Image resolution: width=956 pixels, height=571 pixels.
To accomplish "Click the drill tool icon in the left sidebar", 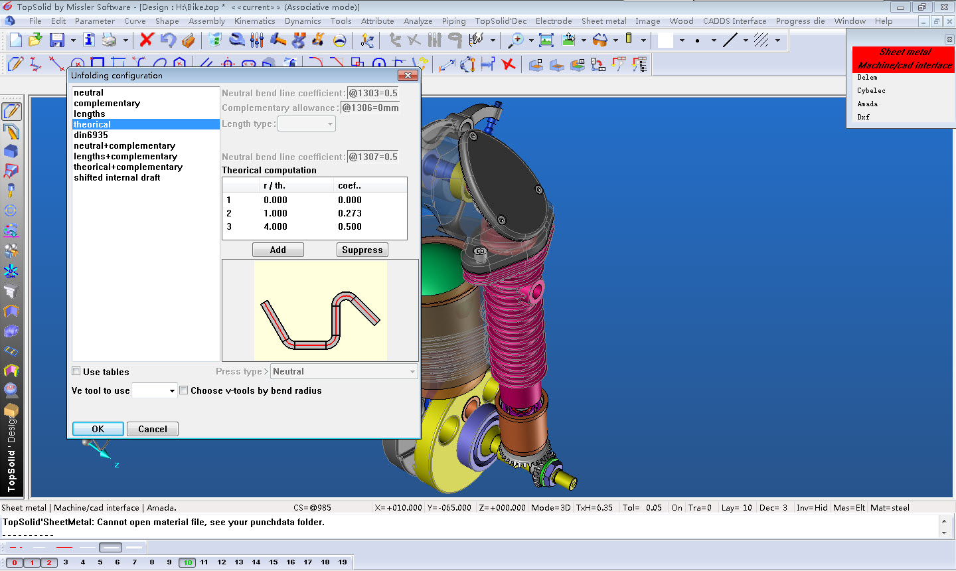I will click(11, 191).
